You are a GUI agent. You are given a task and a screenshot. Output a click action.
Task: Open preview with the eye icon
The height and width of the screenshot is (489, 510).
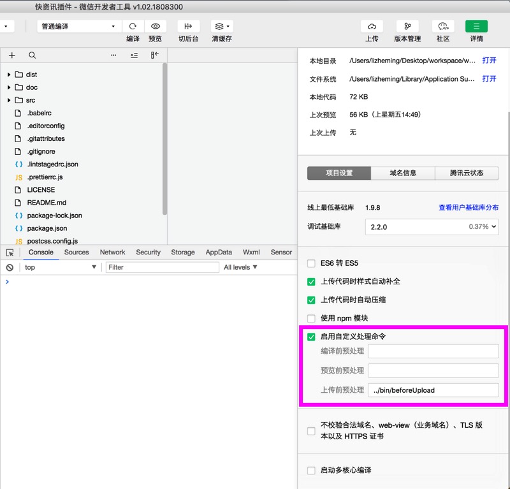[x=155, y=26]
